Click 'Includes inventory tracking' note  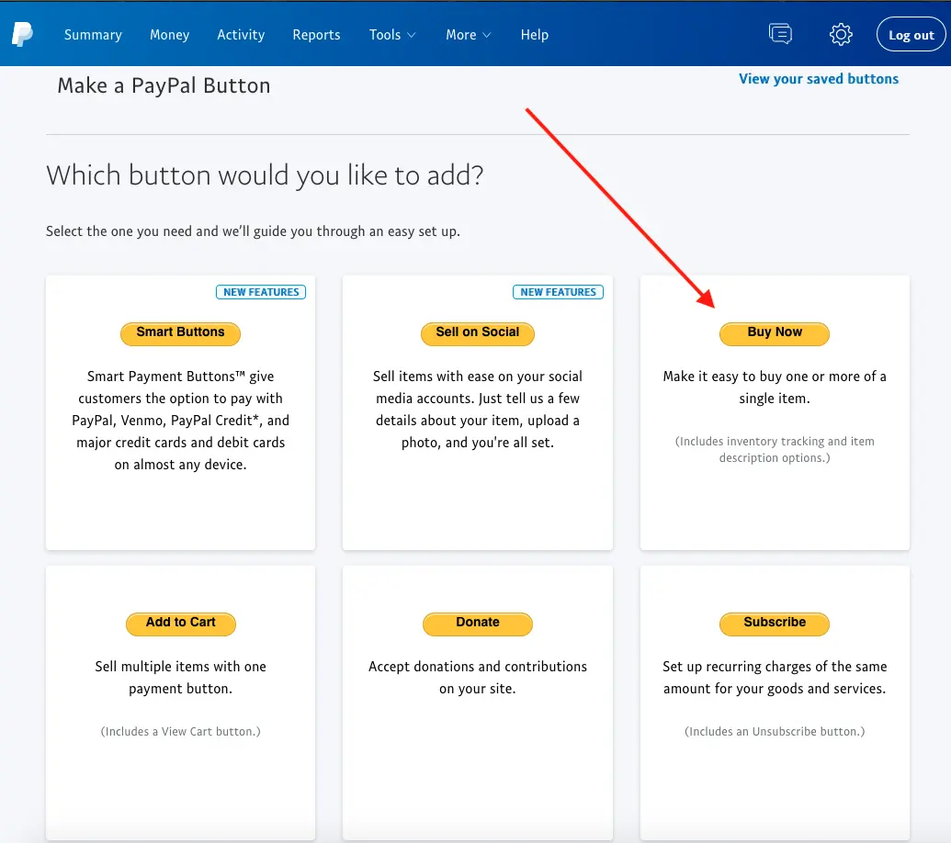[774, 450]
